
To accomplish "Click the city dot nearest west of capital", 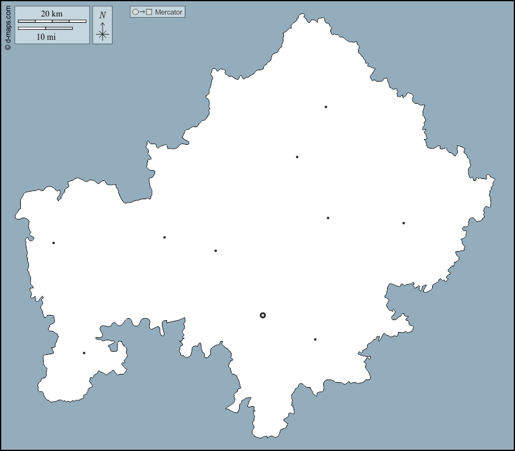I will [216, 250].
